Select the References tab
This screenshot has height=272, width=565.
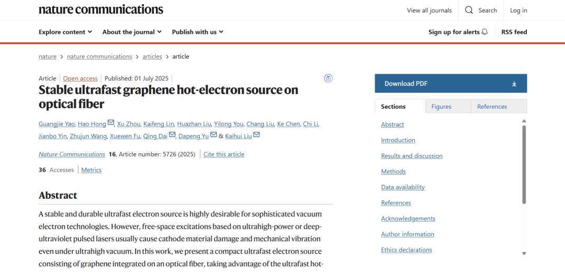[492, 107]
